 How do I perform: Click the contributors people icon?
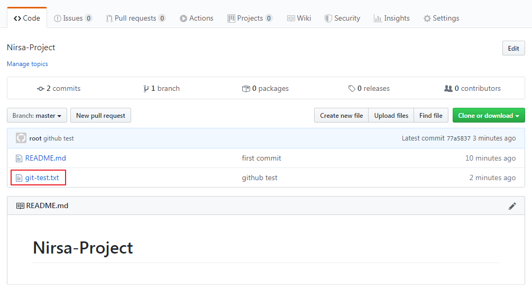(448, 89)
